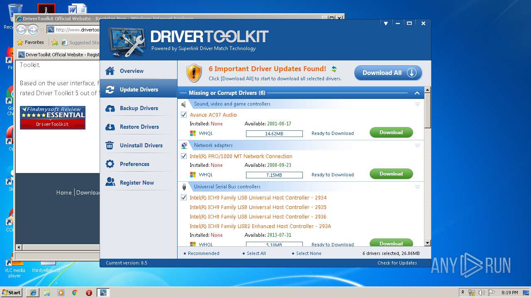Click Internet Explorer back button

22,29
